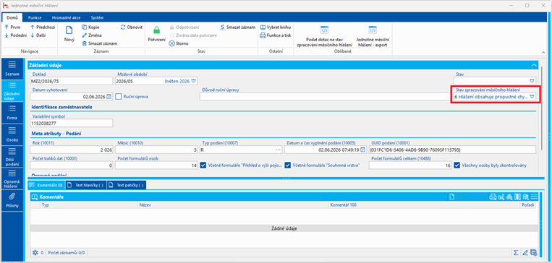Click Smazat záznam in Záznam group

click(100, 43)
